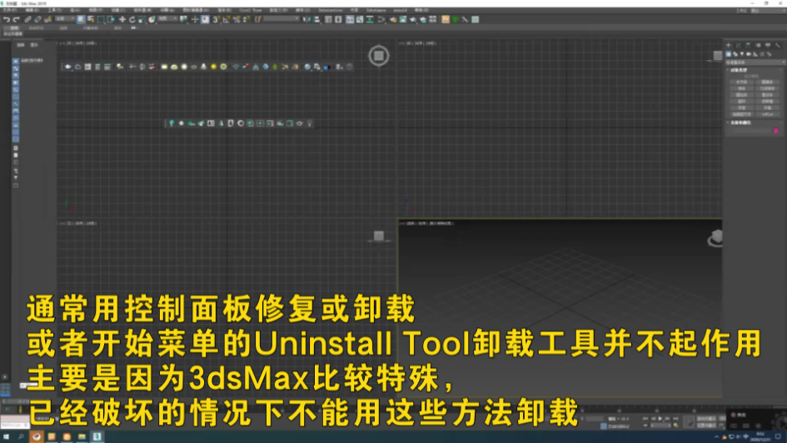This screenshot has height=443, width=787.
Task: Create a 长方体 box primitive
Action: pyautogui.click(x=742, y=82)
